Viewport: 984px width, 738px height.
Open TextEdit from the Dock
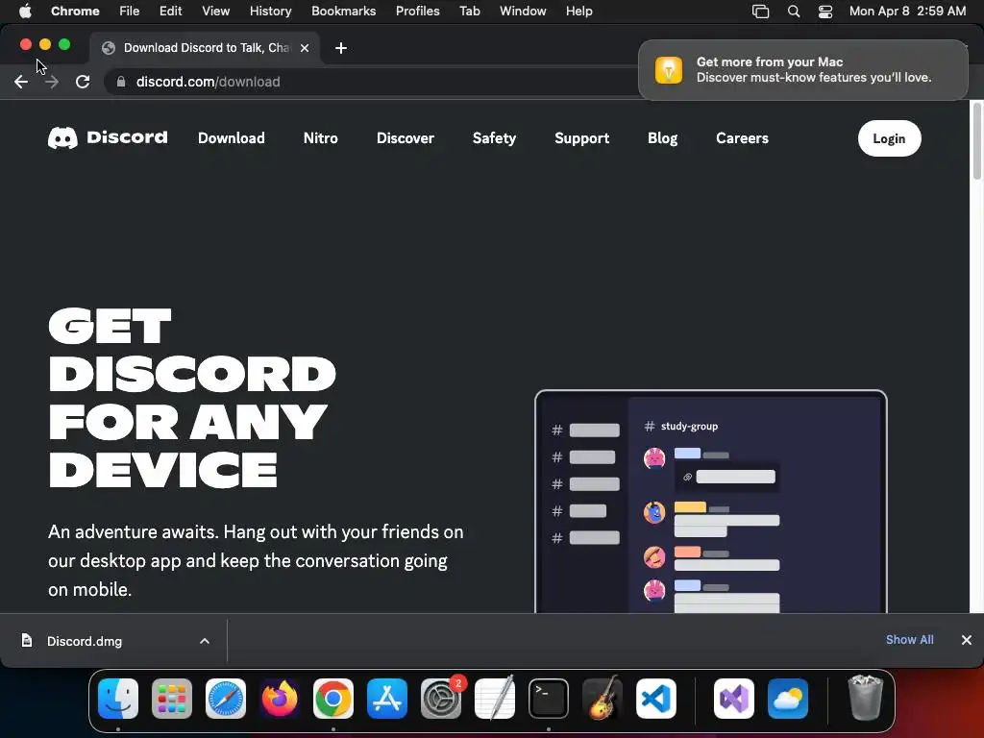[x=495, y=698]
